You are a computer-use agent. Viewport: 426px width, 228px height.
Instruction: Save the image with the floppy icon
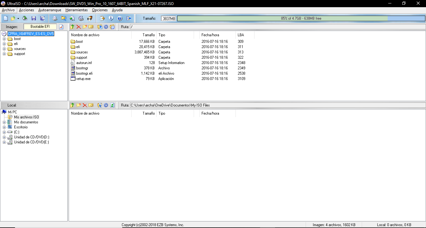coord(34,18)
